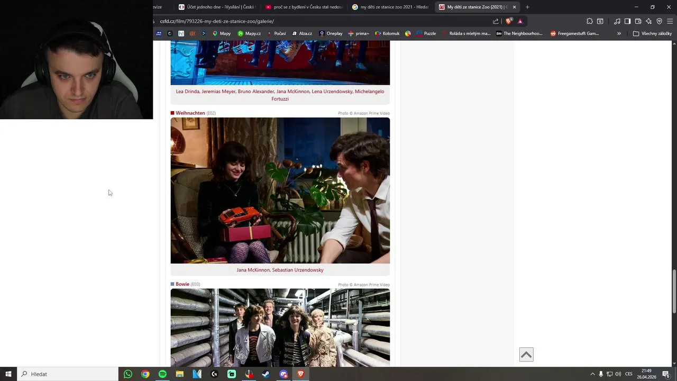Open the Brave Rewards triangle icon

pyautogui.click(x=520, y=21)
